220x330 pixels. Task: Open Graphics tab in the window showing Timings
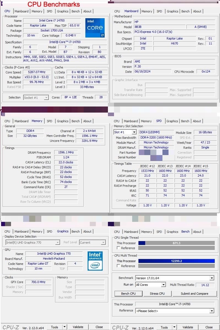click(63, 121)
